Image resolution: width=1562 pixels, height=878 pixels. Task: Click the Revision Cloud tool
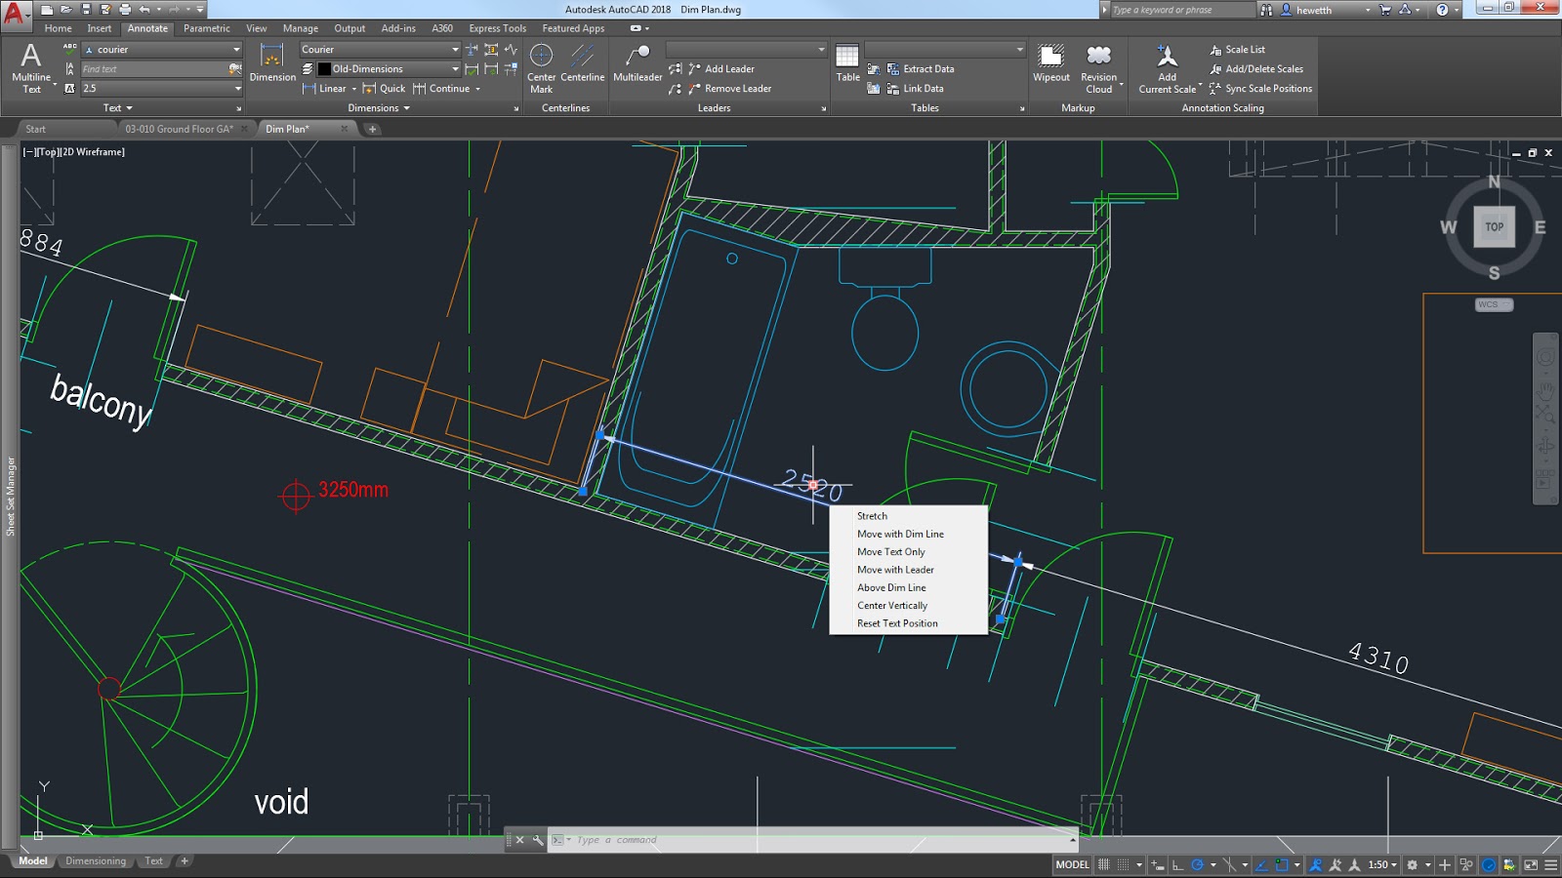(x=1098, y=67)
